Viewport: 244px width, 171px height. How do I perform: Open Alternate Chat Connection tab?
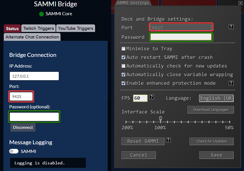32,37
